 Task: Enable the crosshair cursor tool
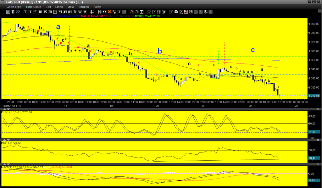click(92, 12)
